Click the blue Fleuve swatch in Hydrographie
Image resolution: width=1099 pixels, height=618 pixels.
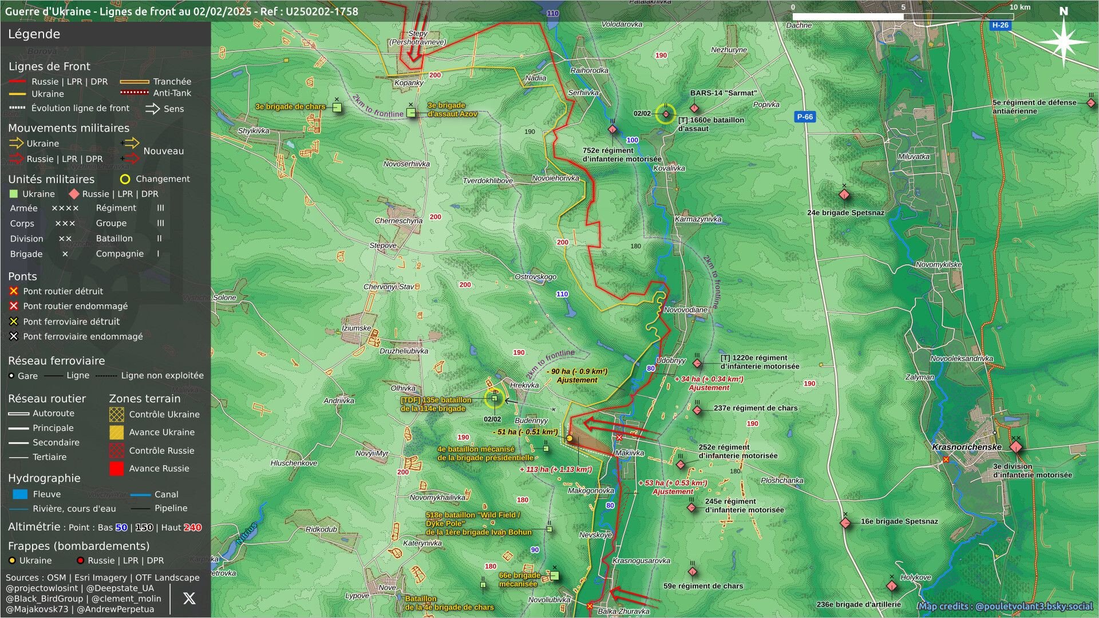tap(20, 494)
